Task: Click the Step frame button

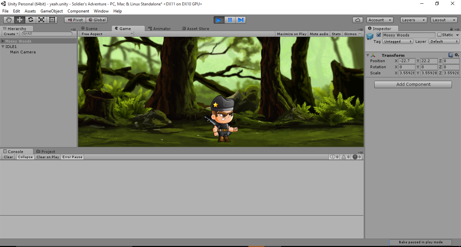Action: [x=241, y=20]
